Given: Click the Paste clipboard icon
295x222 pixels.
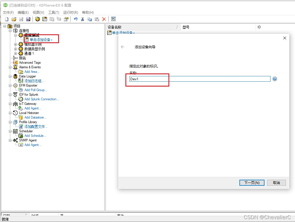Looking at the screenshot, I should pos(97,19).
